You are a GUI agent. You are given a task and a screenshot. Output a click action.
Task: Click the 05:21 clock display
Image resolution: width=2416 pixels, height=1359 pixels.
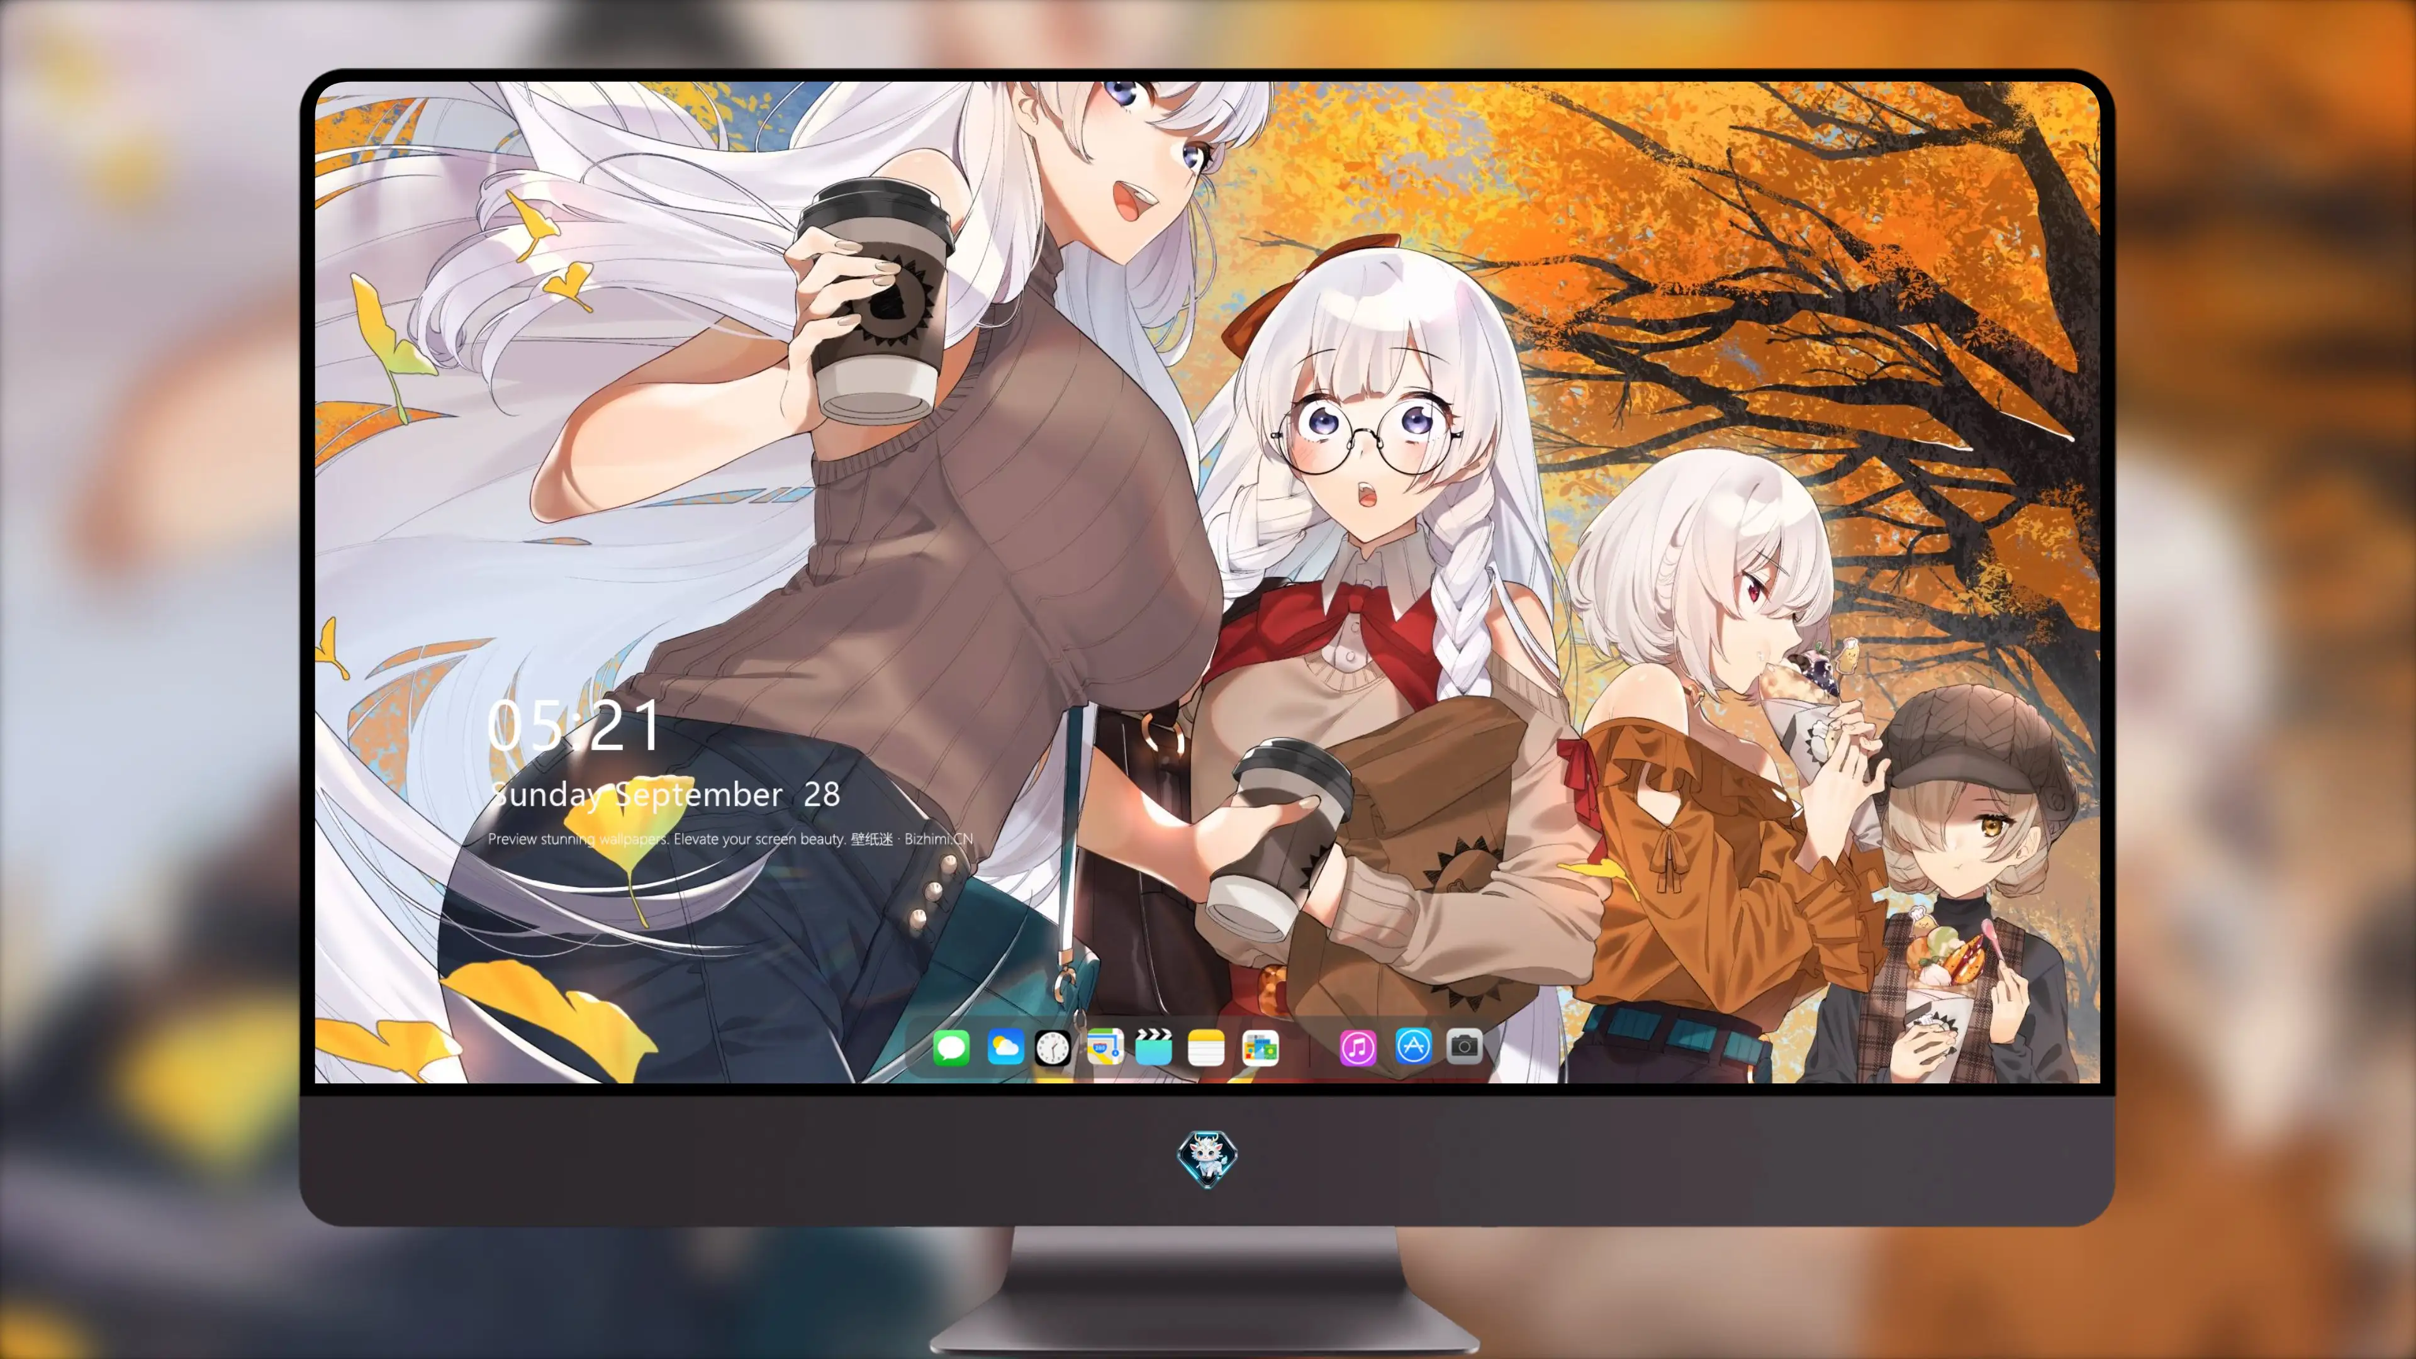click(574, 725)
